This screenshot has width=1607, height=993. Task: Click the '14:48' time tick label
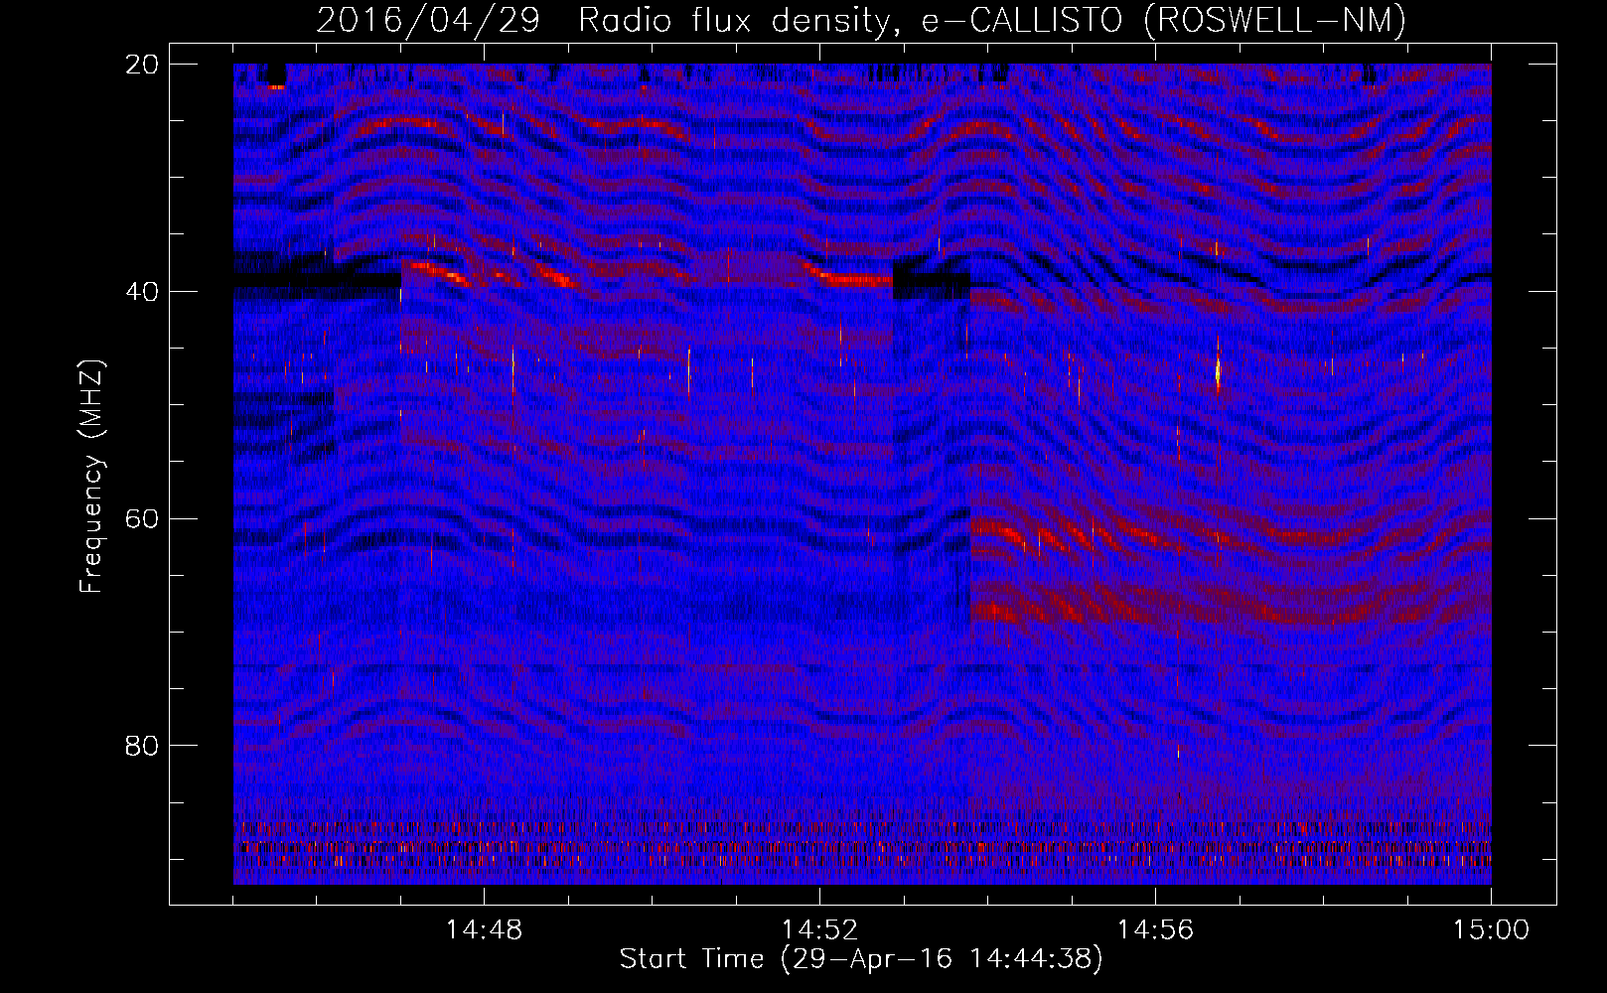pos(484,930)
